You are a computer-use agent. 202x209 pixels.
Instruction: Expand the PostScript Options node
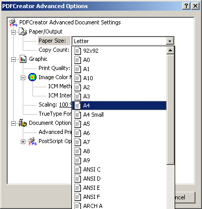pyautogui.click(x=23, y=142)
